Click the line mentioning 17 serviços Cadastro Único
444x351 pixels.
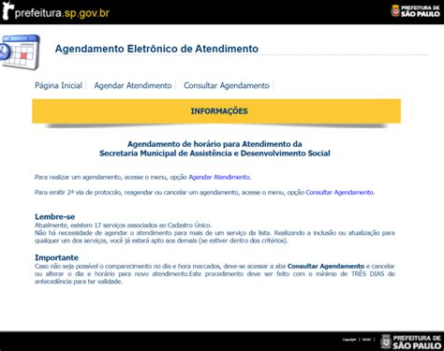tap(123, 226)
